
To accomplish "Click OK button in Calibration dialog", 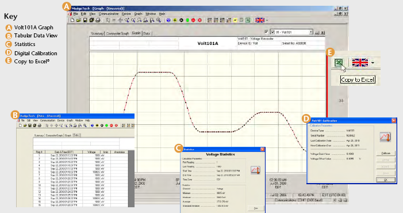I will coord(386,180).
